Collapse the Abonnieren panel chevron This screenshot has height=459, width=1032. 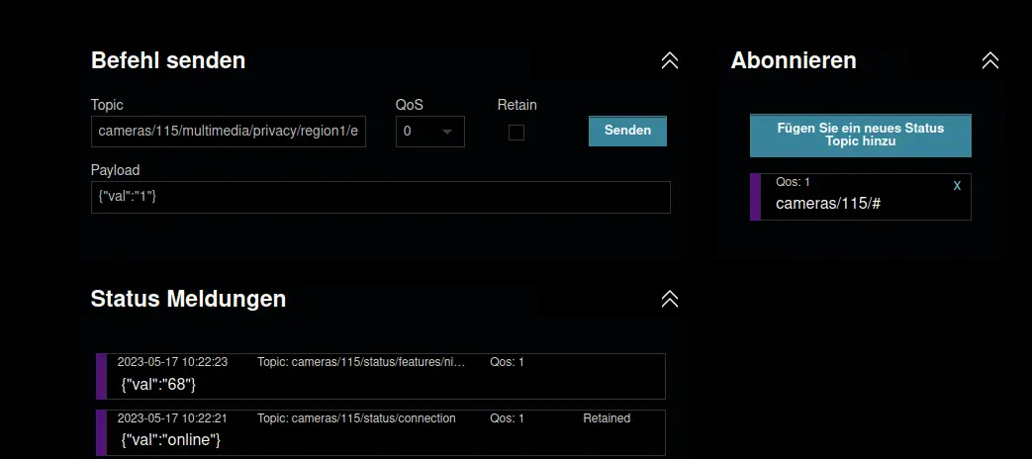[989, 60]
